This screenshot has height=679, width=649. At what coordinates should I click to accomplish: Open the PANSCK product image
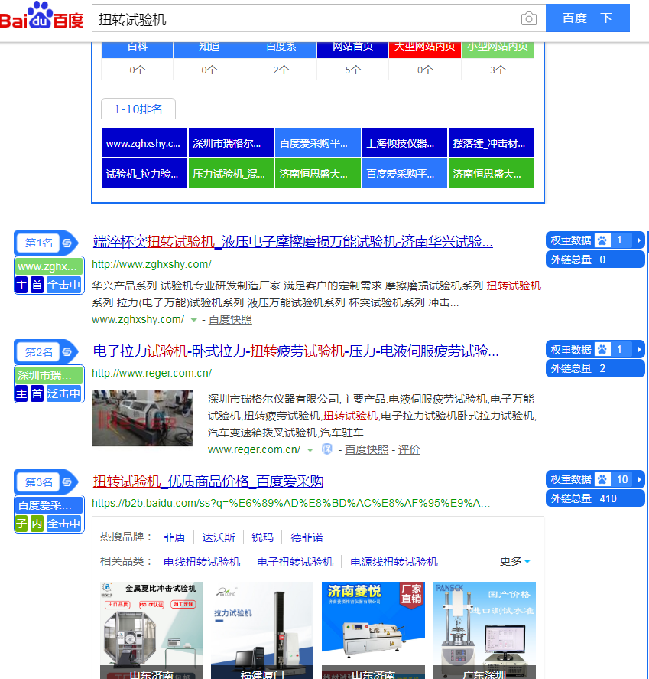(x=484, y=630)
